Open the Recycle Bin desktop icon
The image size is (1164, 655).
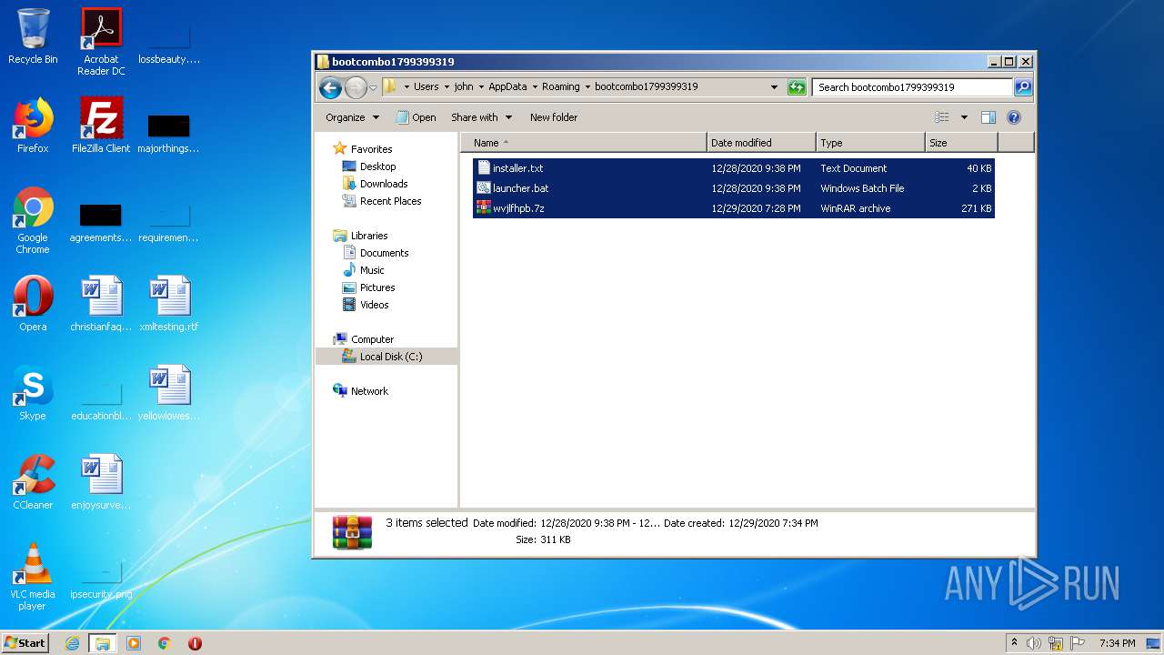click(x=33, y=36)
